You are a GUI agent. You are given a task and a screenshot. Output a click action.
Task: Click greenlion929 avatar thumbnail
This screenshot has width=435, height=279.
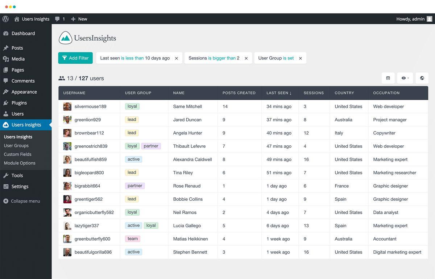click(x=67, y=120)
